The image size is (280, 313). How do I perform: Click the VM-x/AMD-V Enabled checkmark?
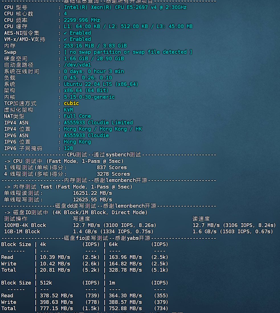point(66,39)
